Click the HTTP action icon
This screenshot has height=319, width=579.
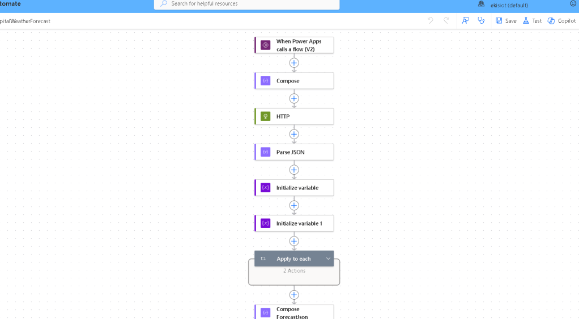pos(265,117)
